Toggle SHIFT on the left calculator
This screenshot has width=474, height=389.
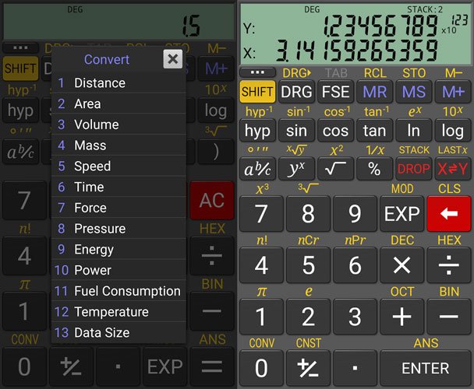(x=20, y=68)
